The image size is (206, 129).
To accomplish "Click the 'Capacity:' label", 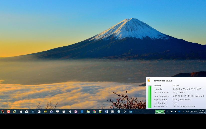I will pyautogui.click(x=158, y=89).
